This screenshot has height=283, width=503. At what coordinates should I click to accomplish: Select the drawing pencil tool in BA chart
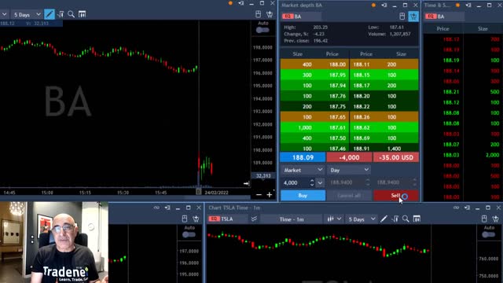click(x=49, y=14)
